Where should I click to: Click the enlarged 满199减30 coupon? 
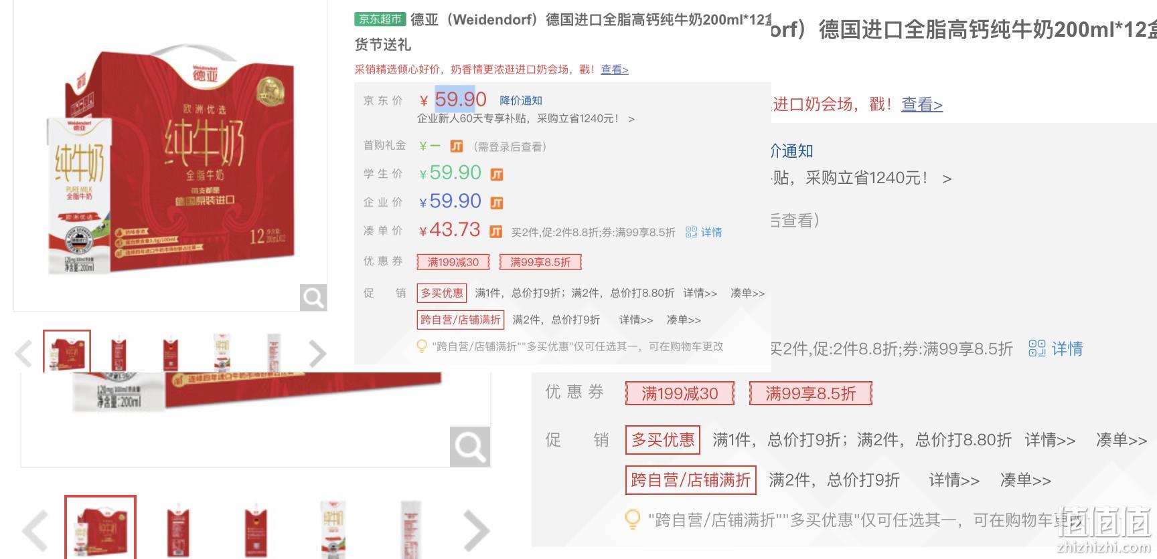click(680, 393)
